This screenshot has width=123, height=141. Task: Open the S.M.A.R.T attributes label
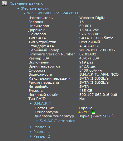(57, 121)
